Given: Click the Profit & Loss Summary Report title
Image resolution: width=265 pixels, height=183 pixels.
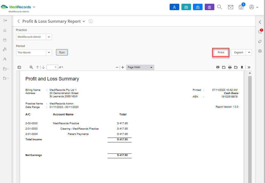Looking at the screenshot, I should [x=51, y=21].
